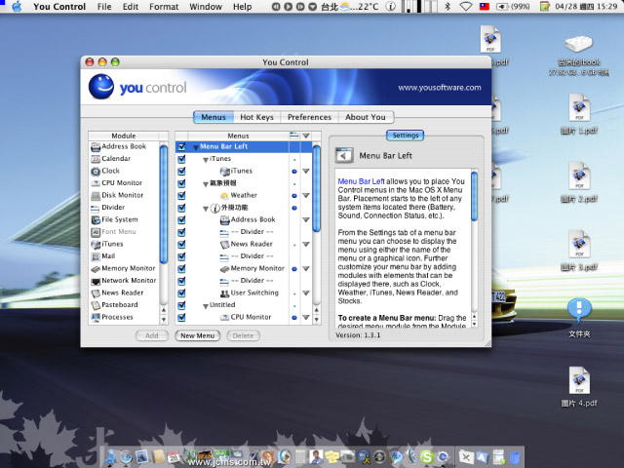The width and height of the screenshot is (624, 468).
Task: Select the Pasteboard module
Action: tap(114, 305)
